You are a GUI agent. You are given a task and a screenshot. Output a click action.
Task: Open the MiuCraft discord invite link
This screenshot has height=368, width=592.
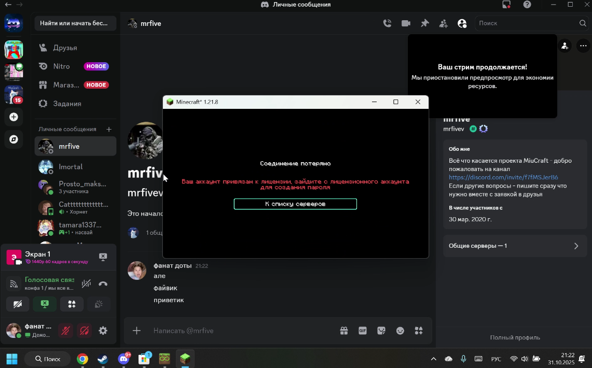503,177
